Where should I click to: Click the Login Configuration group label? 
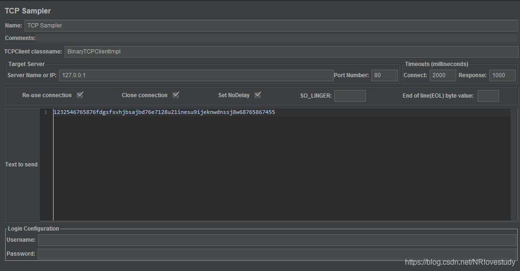pos(34,229)
